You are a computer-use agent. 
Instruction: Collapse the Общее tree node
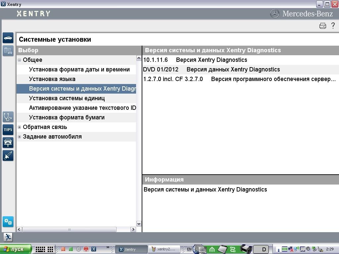[19, 60]
